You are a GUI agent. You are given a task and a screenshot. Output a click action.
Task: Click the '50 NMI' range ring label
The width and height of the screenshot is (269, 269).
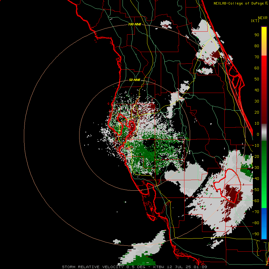pyautogui.click(x=134, y=80)
